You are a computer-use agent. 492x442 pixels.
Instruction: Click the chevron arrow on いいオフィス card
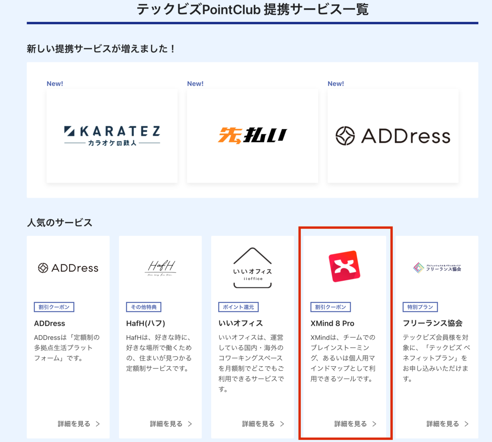282,424
